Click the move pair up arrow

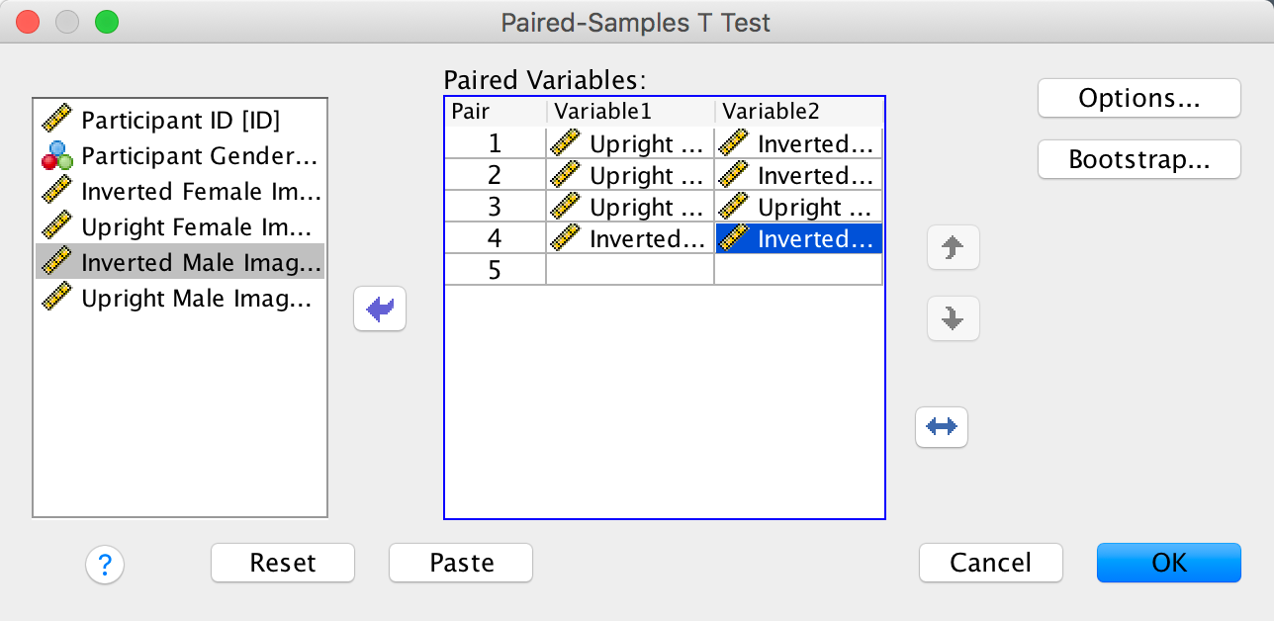953,248
